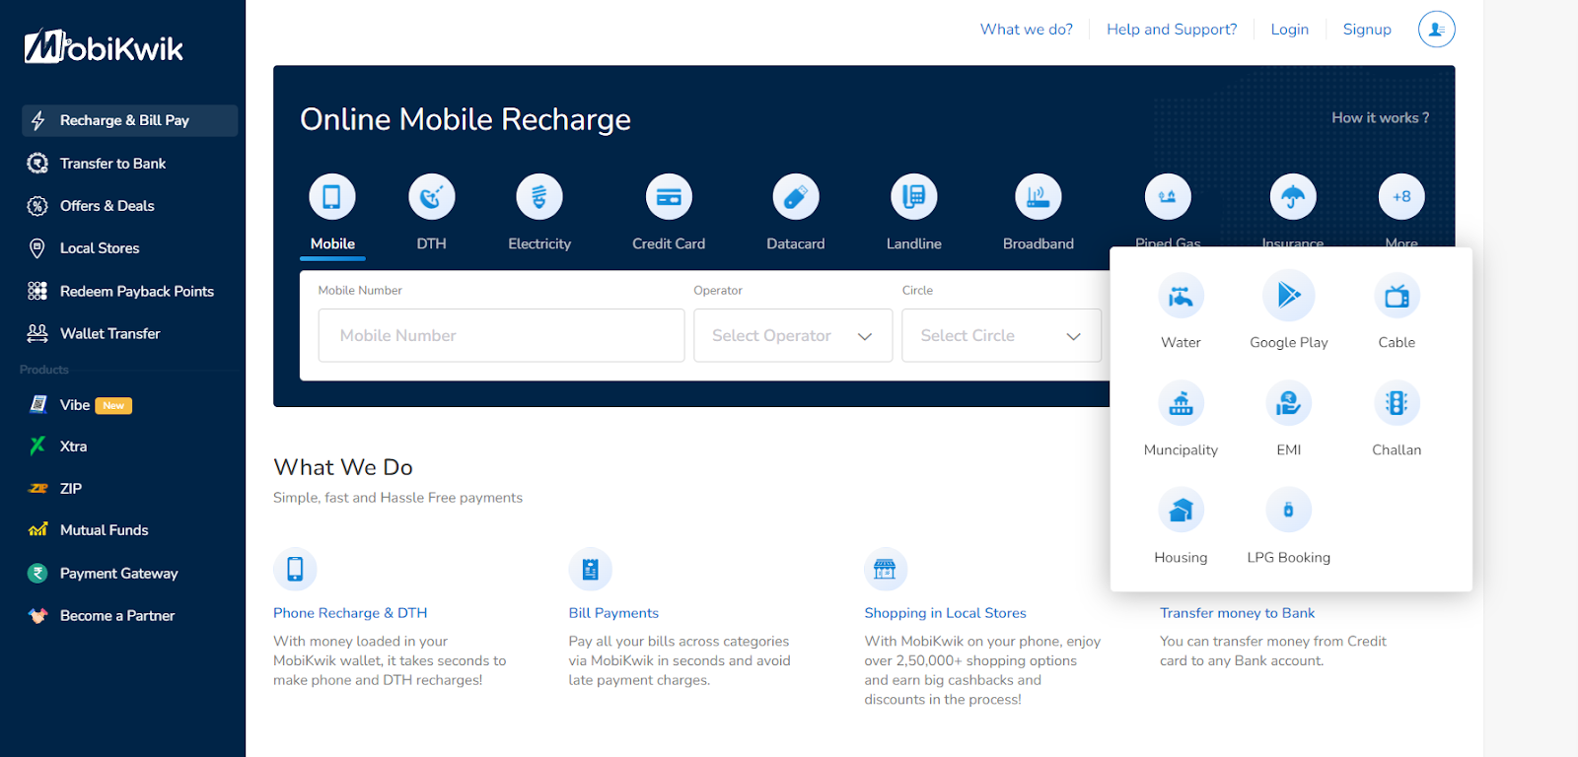Open the Phone Recharge & DTH link
Image resolution: width=1578 pixels, height=757 pixels.
[350, 613]
